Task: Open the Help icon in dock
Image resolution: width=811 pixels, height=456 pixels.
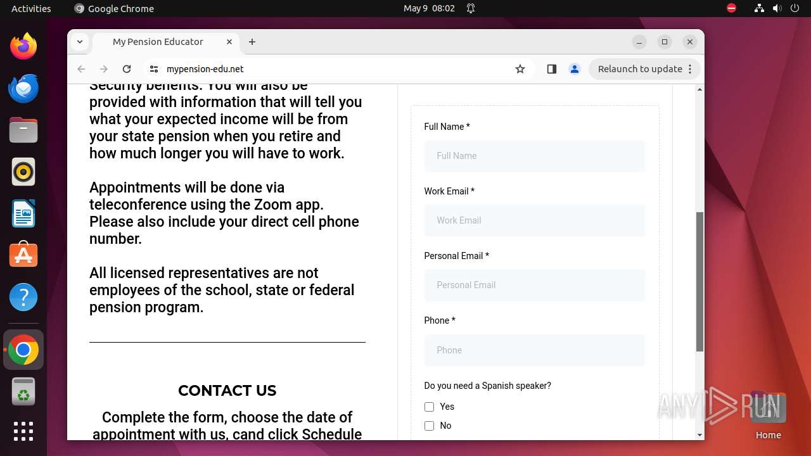Action: 23,297
